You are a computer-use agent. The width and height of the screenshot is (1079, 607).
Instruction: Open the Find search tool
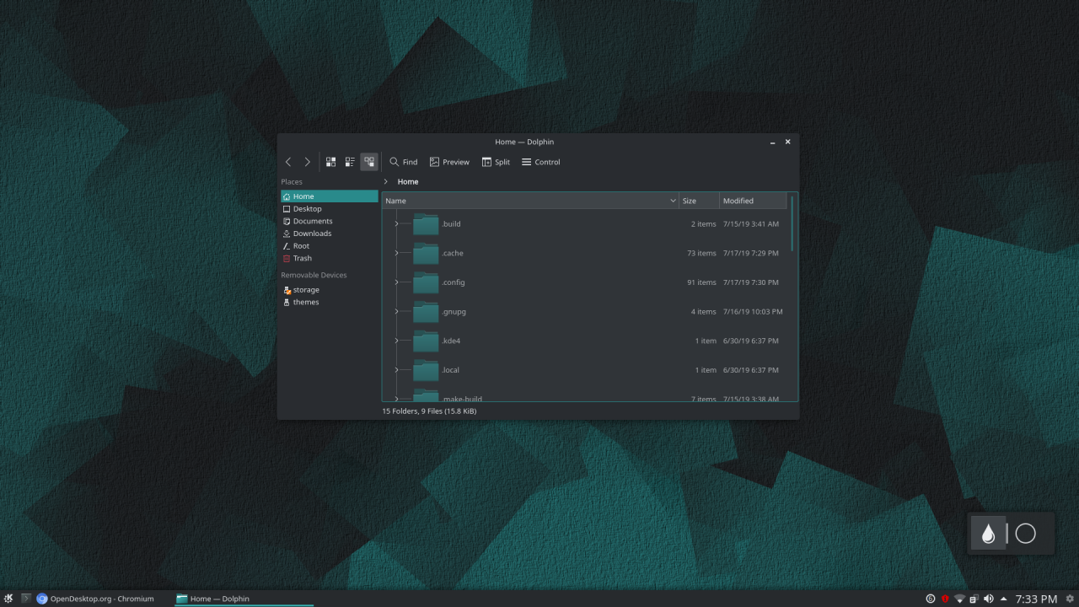pyautogui.click(x=403, y=162)
